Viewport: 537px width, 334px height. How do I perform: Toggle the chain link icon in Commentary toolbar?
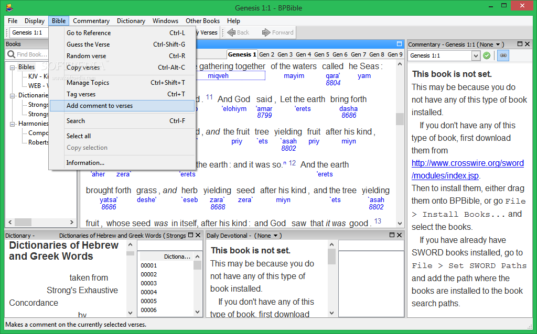click(503, 55)
